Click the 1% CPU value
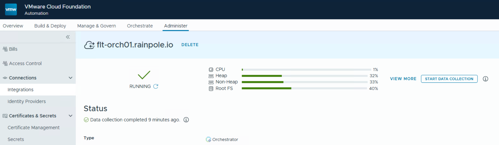 coord(376,70)
